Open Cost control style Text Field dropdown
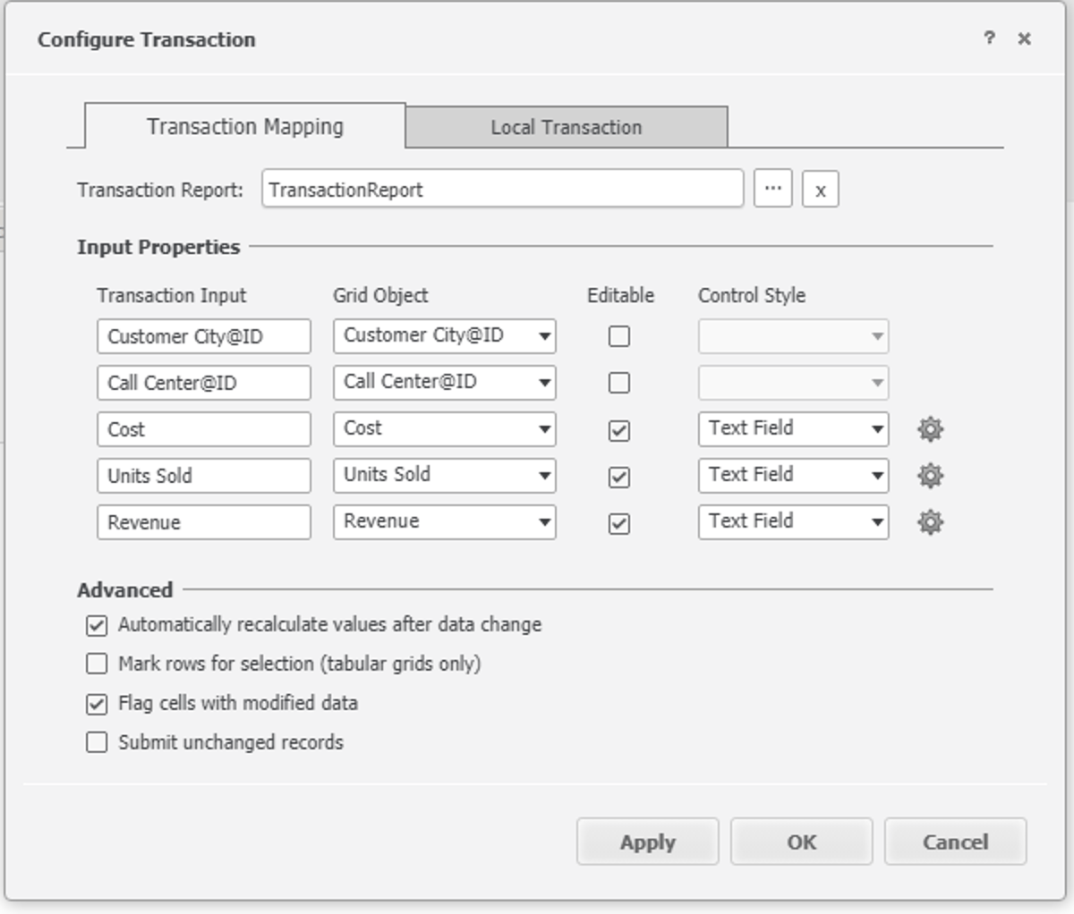1074x914 pixels. pos(794,429)
